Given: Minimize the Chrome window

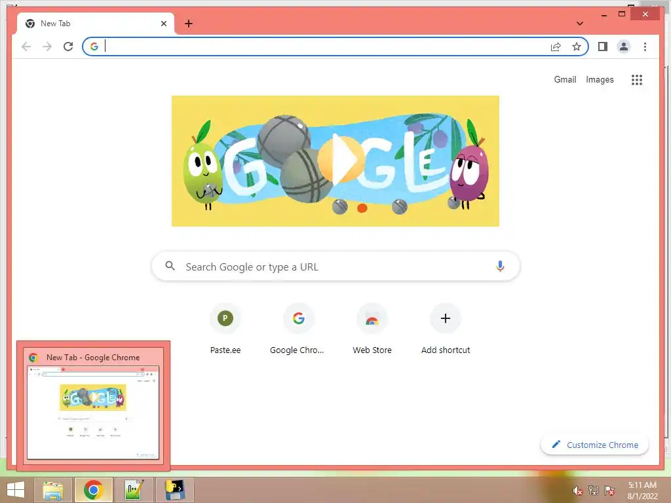Looking at the screenshot, I should click(604, 14).
